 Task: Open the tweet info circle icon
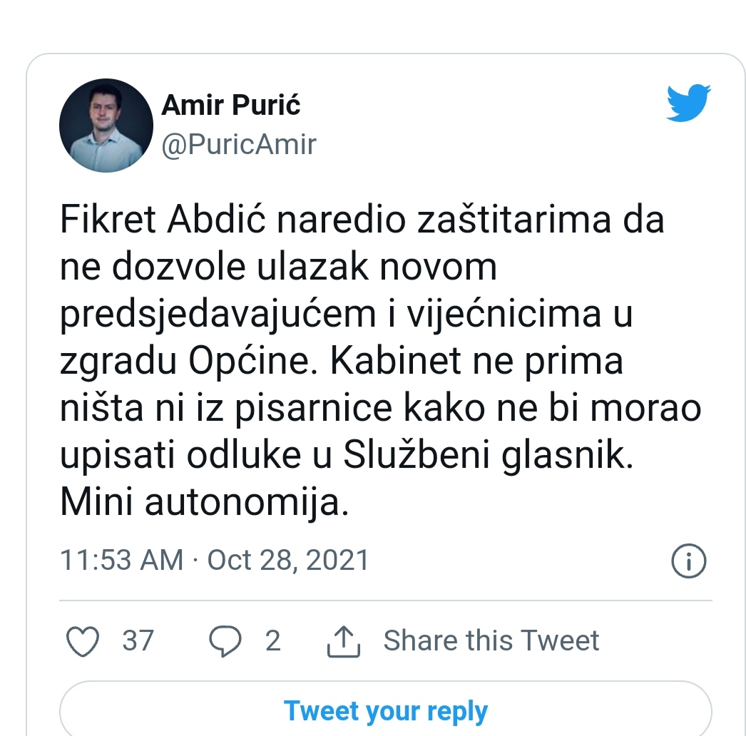(688, 561)
